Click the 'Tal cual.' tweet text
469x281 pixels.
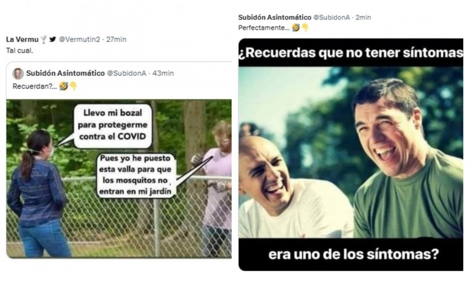pyautogui.click(x=19, y=51)
